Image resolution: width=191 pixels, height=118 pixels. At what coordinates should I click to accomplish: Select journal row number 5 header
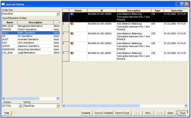coord(66,56)
